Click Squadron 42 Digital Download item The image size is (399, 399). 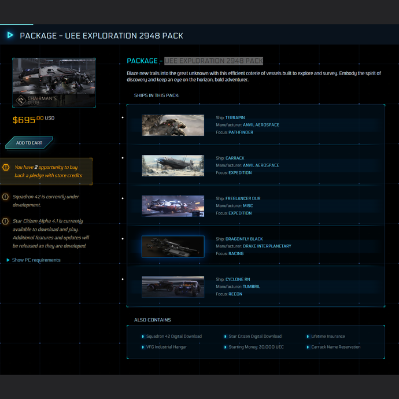(x=174, y=337)
